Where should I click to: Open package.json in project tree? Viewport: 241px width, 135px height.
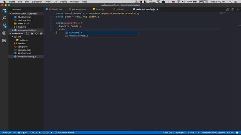[x=26, y=50]
